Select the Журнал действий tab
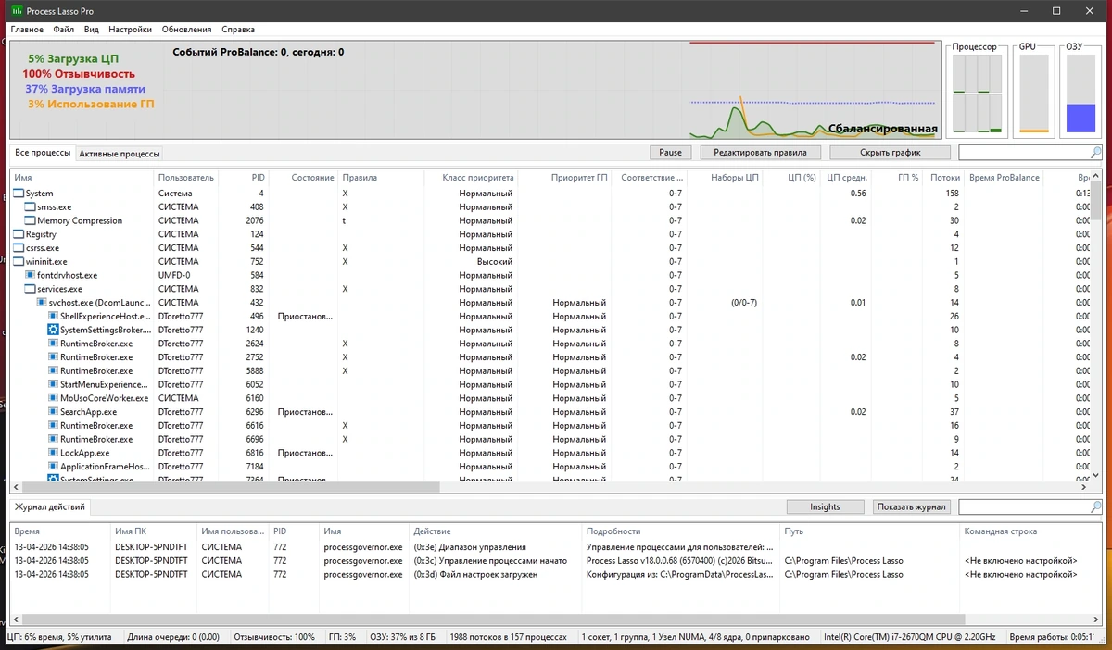 [x=51, y=507]
